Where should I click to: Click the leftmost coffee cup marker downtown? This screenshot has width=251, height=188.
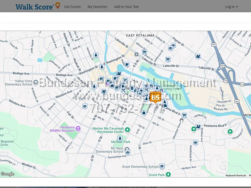[x=101, y=79]
